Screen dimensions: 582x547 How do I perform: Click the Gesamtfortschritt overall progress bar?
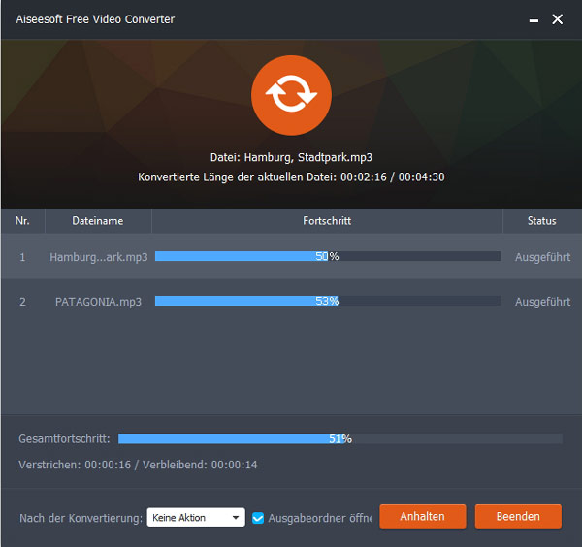[339, 439]
